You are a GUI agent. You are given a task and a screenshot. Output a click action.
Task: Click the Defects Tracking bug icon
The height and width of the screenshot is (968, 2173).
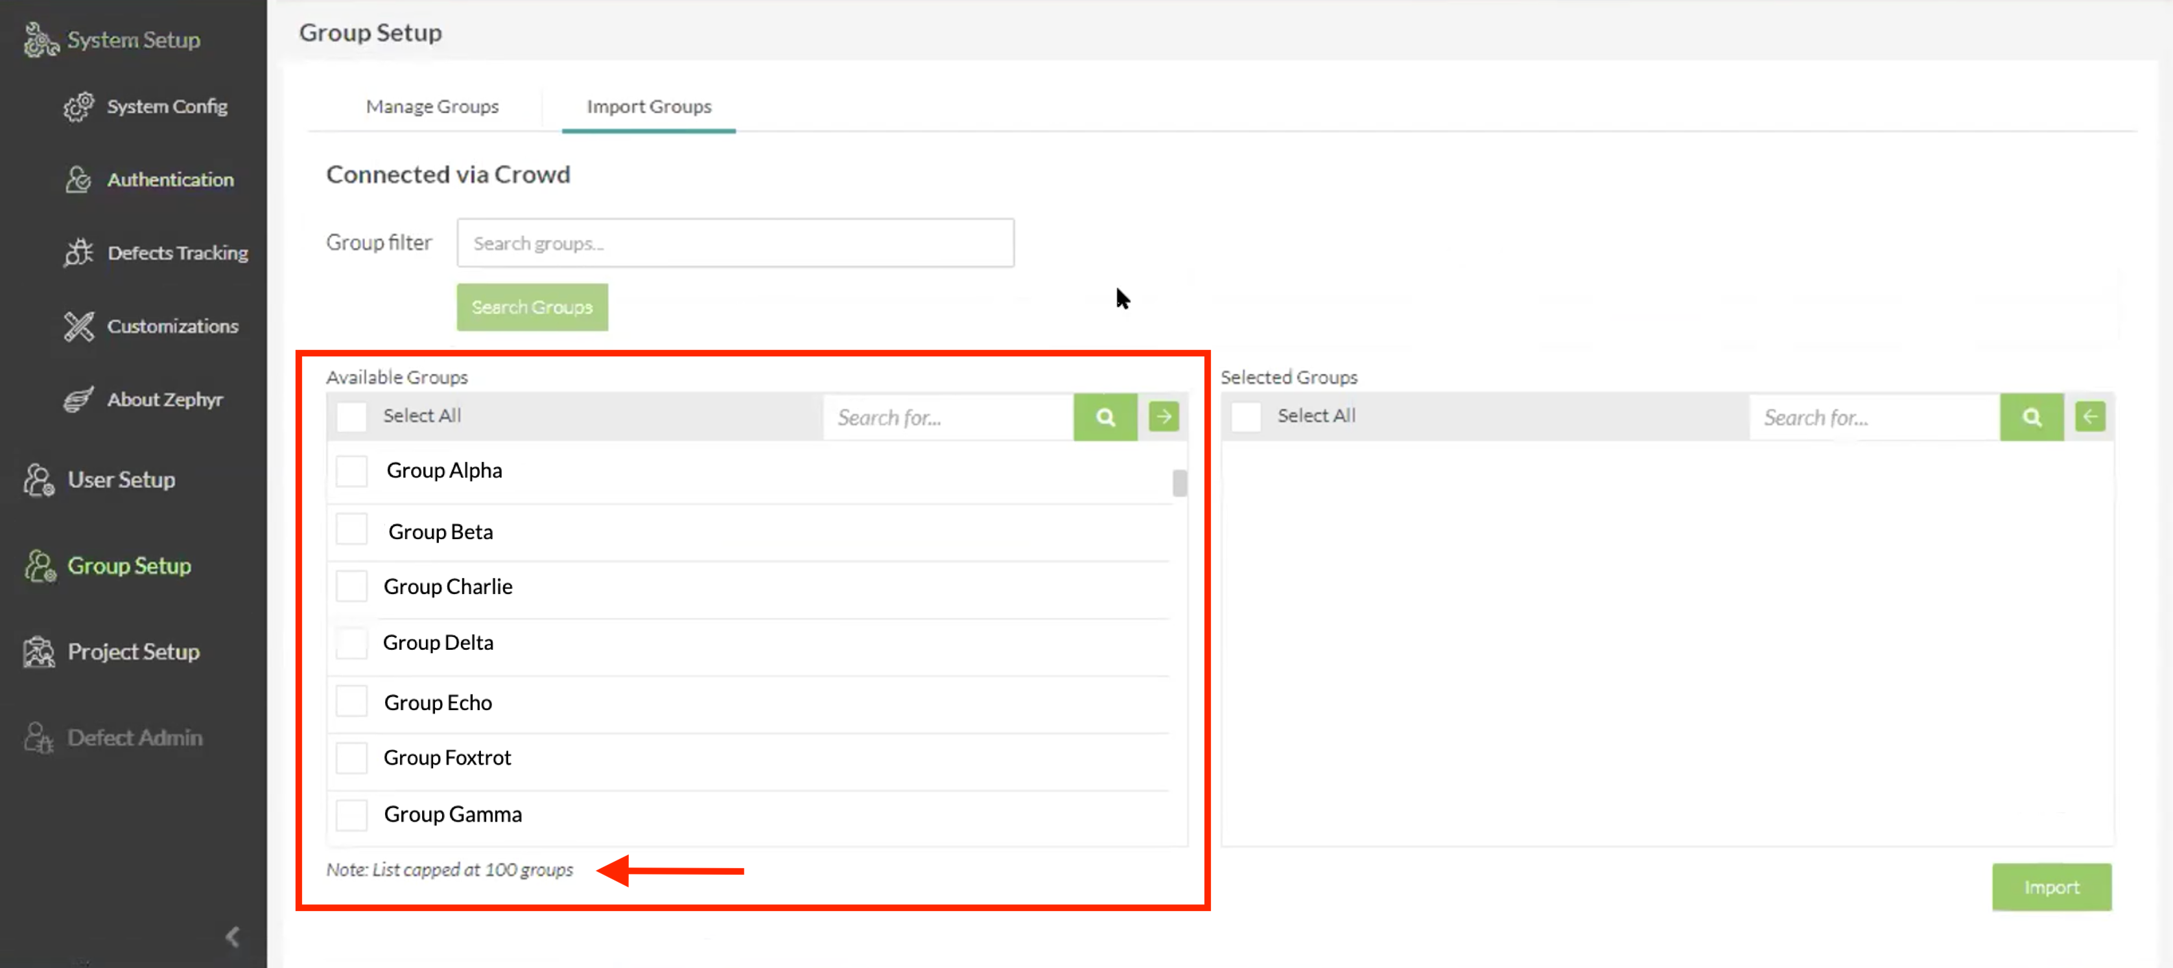pyautogui.click(x=78, y=252)
